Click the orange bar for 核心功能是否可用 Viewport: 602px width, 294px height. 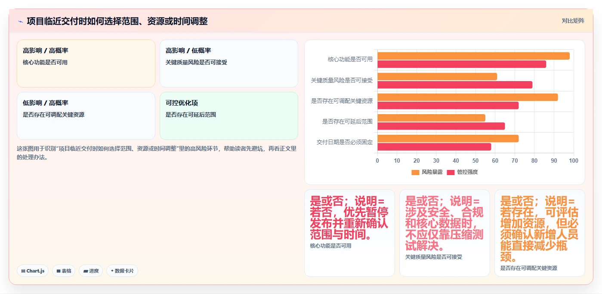473,56
